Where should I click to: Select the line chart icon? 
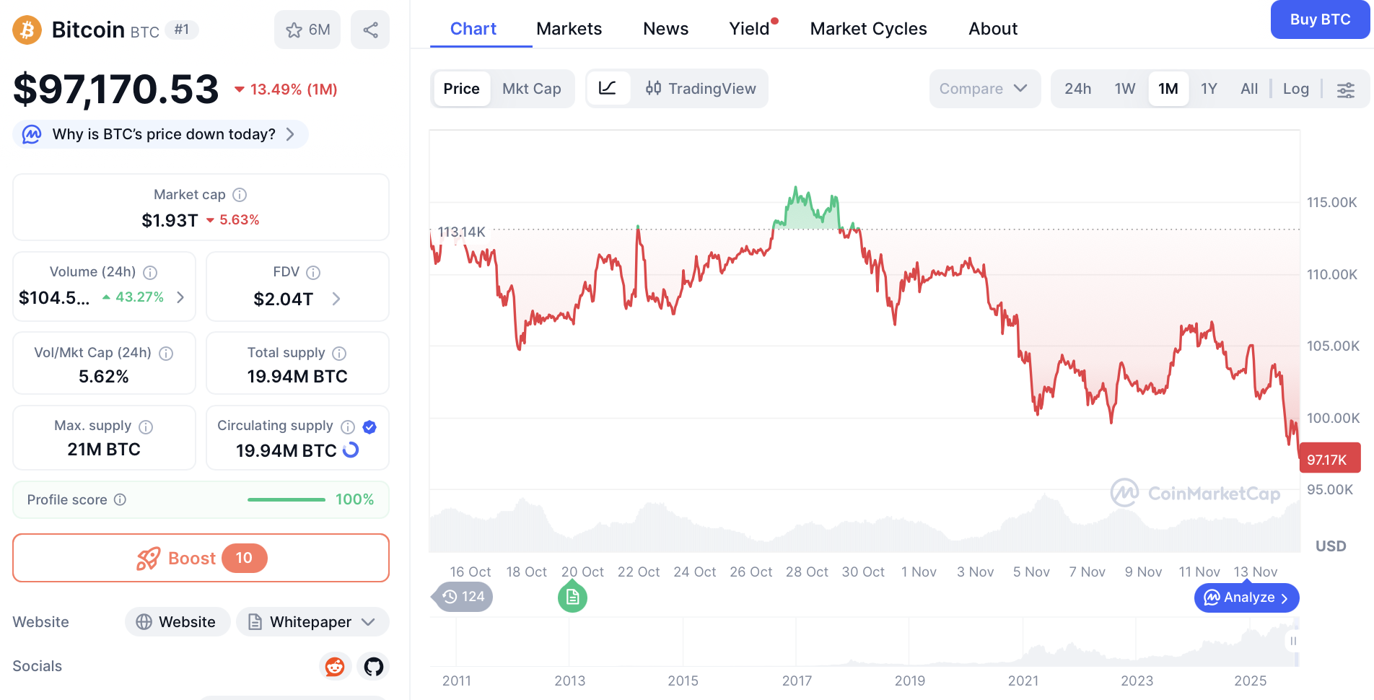tap(608, 89)
